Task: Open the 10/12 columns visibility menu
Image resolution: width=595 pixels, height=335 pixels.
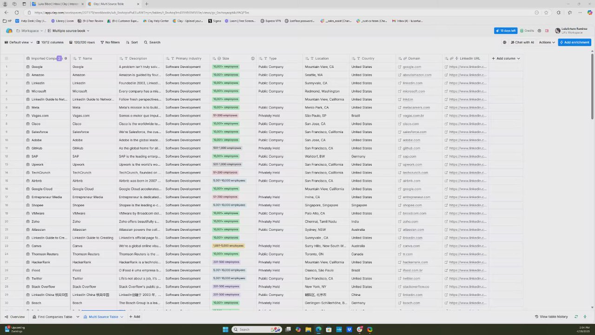Action: [50, 42]
